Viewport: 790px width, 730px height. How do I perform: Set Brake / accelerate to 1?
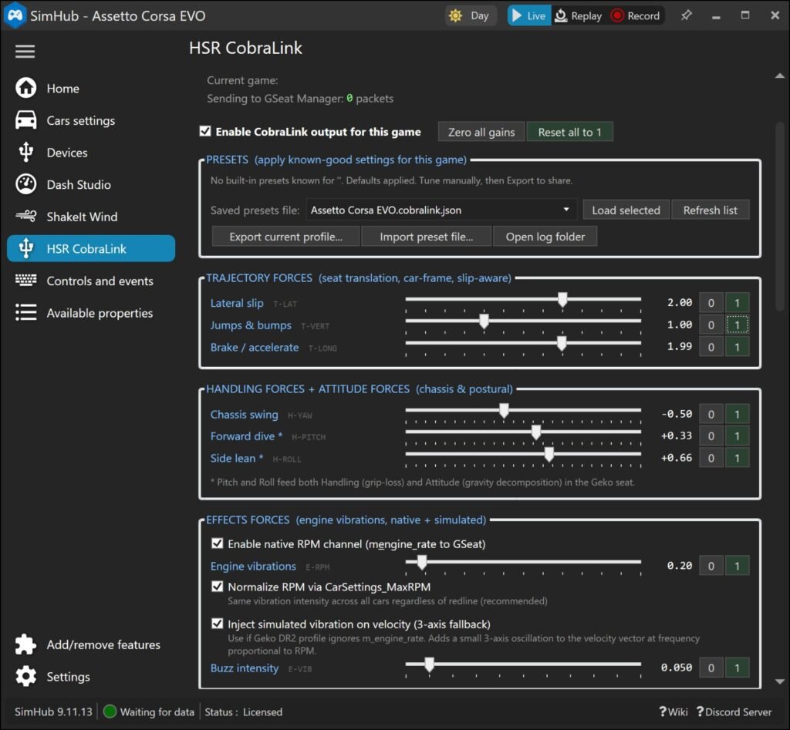point(737,346)
